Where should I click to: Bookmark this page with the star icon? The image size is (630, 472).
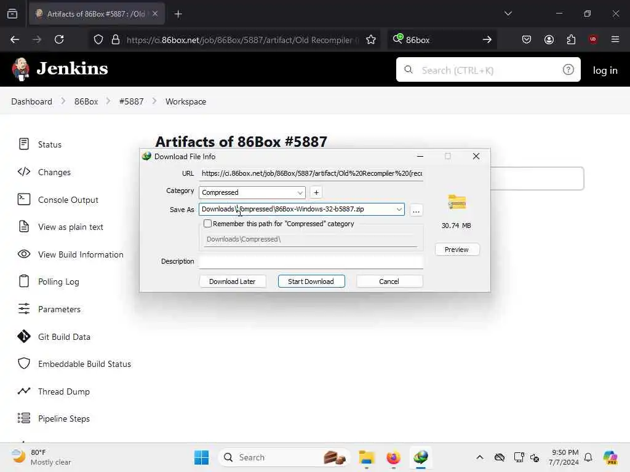371,39
